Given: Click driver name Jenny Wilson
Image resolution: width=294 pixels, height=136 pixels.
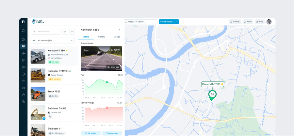Looking at the screenshot, I should 57,58.
